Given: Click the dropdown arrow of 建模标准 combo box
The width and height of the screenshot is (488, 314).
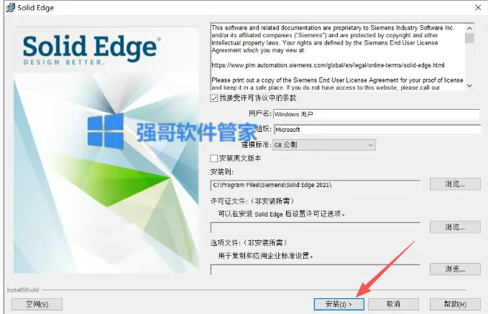Looking at the screenshot, I should 370,145.
